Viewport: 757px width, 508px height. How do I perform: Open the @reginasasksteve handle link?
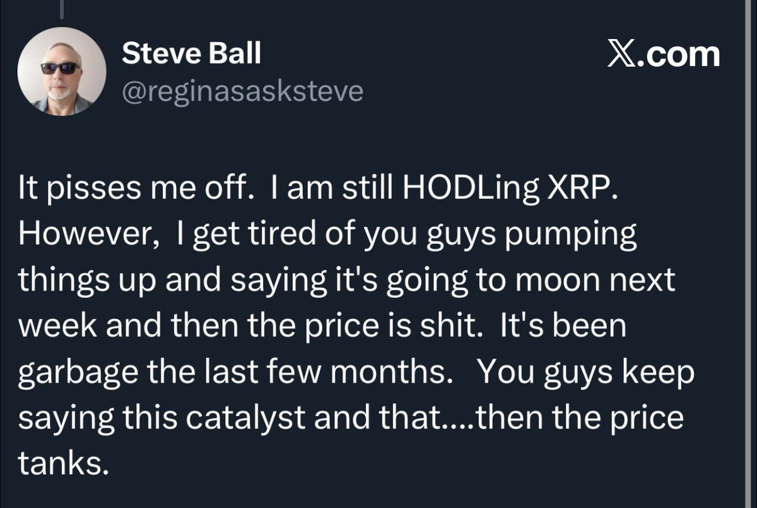(242, 92)
